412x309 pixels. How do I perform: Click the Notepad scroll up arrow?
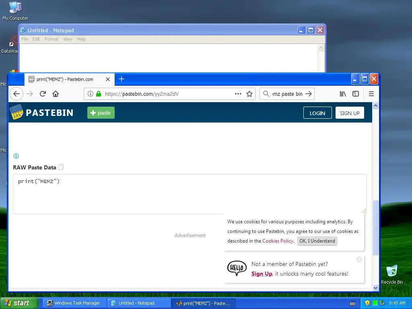pos(321,48)
